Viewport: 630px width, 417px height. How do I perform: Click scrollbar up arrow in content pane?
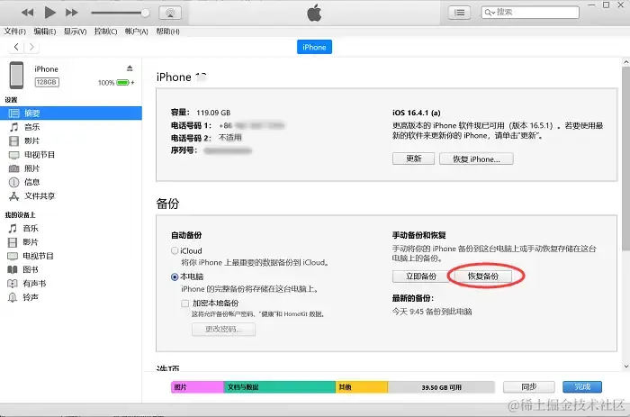click(626, 63)
